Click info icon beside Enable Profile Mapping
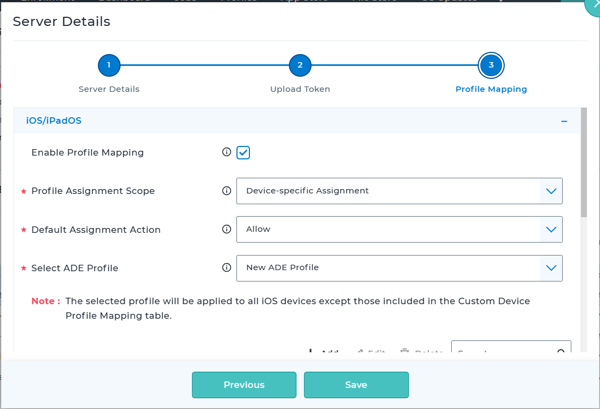The width and height of the screenshot is (600, 409). pyautogui.click(x=227, y=152)
